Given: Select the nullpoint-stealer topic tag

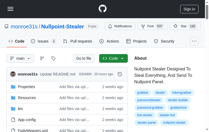Looking at the screenshot, I should coord(174,123).
